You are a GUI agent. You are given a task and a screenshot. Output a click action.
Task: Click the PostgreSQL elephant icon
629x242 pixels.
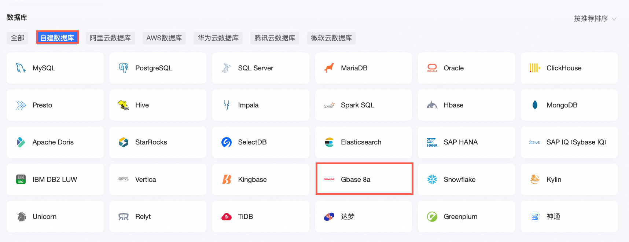[124, 68]
